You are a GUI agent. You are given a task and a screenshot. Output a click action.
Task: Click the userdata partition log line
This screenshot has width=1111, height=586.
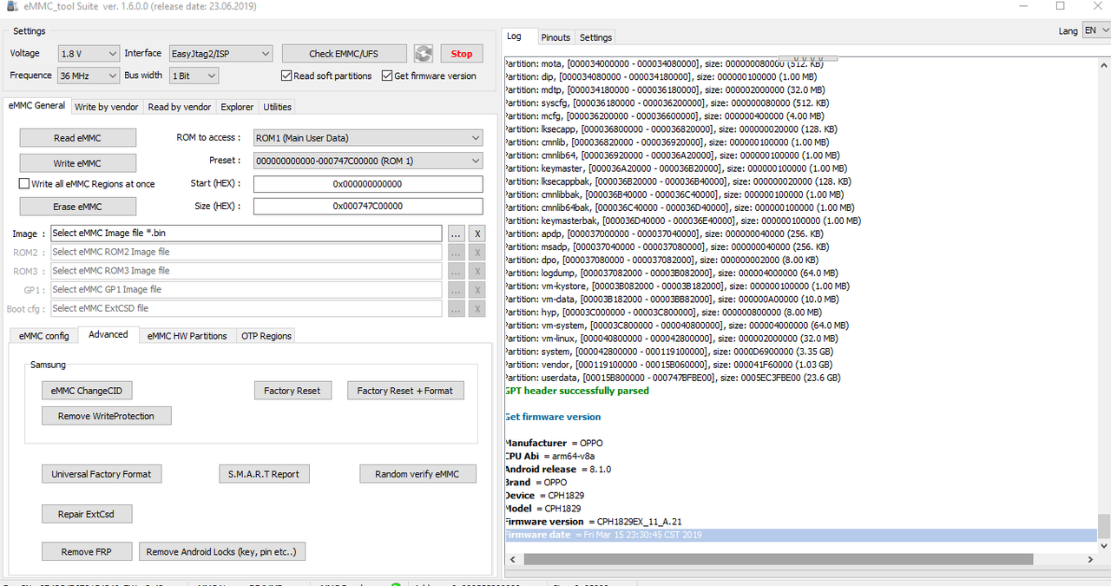pos(672,378)
